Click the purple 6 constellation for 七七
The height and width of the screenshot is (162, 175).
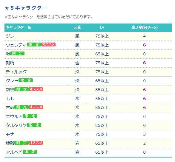pyautogui.click(x=145, y=99)
